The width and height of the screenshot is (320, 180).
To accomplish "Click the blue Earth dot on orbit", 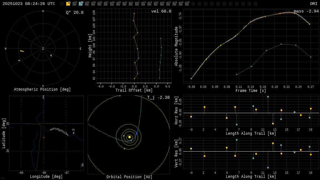I will pos(137,133).
